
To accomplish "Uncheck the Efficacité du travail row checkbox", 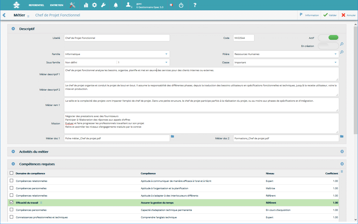I will click(x=11, y=202).
